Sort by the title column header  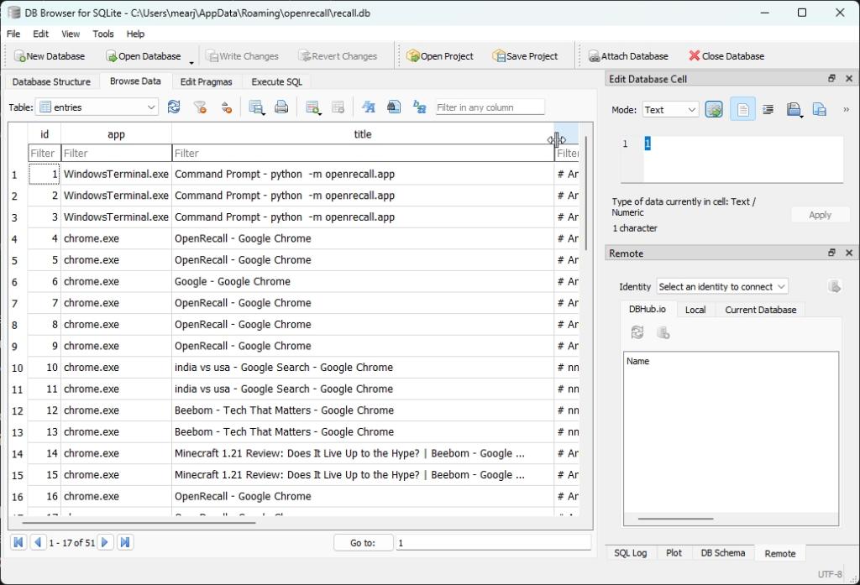click(363, 133)
